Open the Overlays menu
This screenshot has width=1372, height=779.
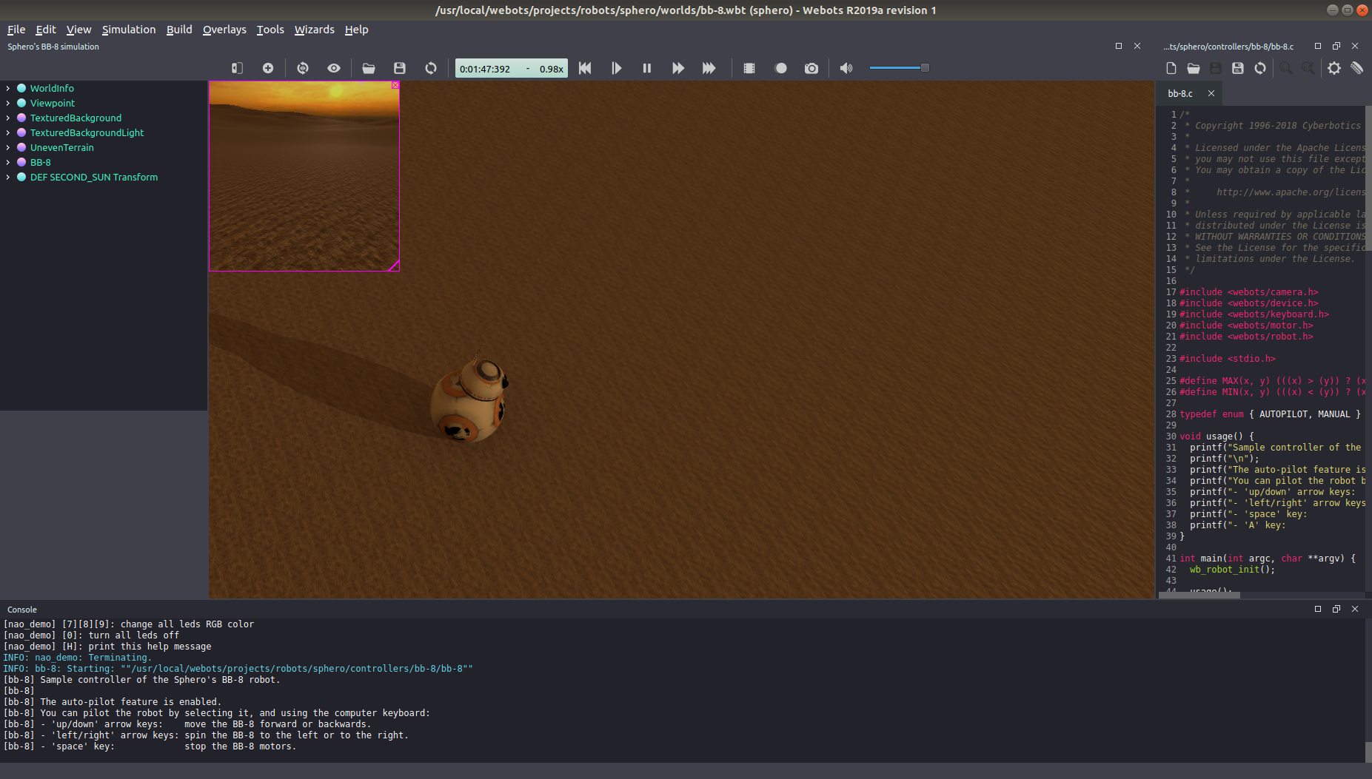[x=224, y=30]
